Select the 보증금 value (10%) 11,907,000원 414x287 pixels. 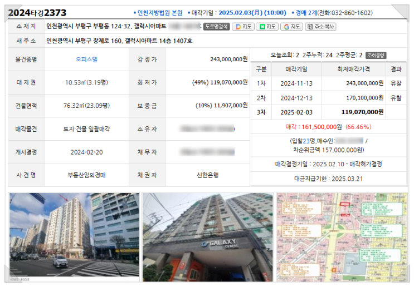tap(222, 106)
